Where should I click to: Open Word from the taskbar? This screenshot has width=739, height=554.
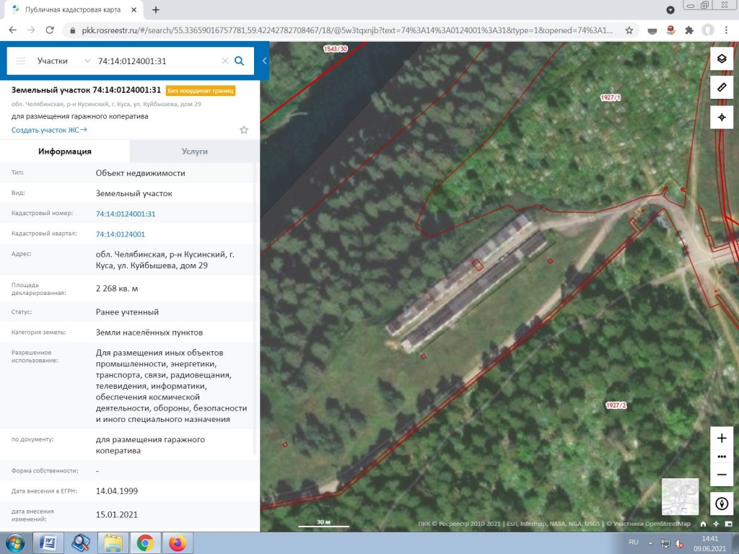pyautogui.click(x=48, y=543)
